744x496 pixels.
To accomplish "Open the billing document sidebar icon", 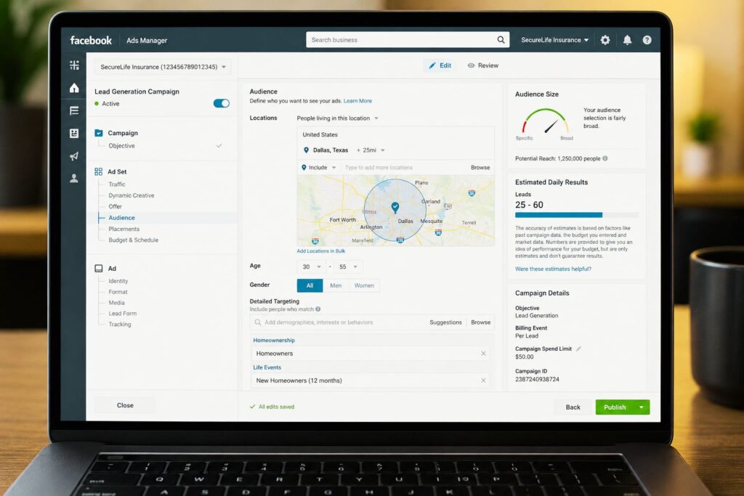I will click(74, 133).
